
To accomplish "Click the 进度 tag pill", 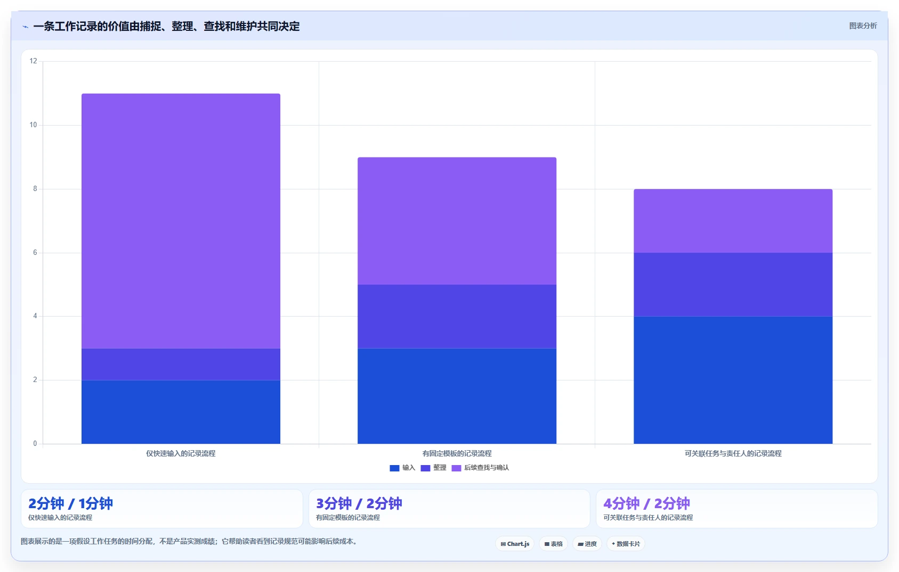I will pyautogui.click(x=587, y=544).
